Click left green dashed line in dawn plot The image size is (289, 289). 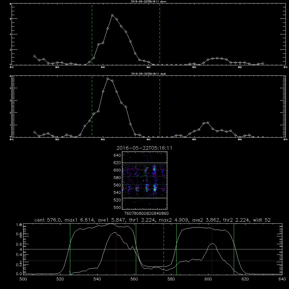(92, 34)
